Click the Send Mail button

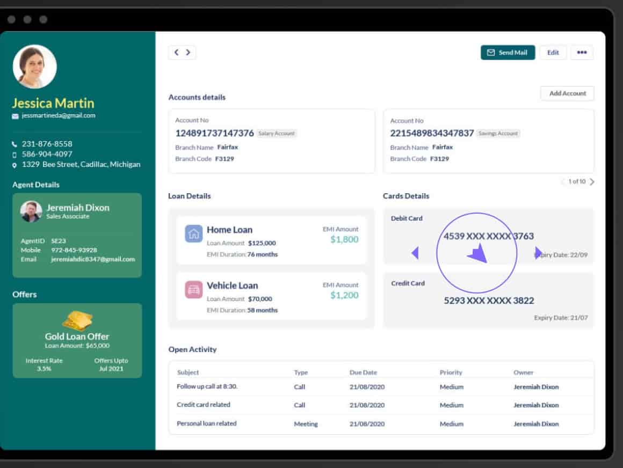pos(508,53)
